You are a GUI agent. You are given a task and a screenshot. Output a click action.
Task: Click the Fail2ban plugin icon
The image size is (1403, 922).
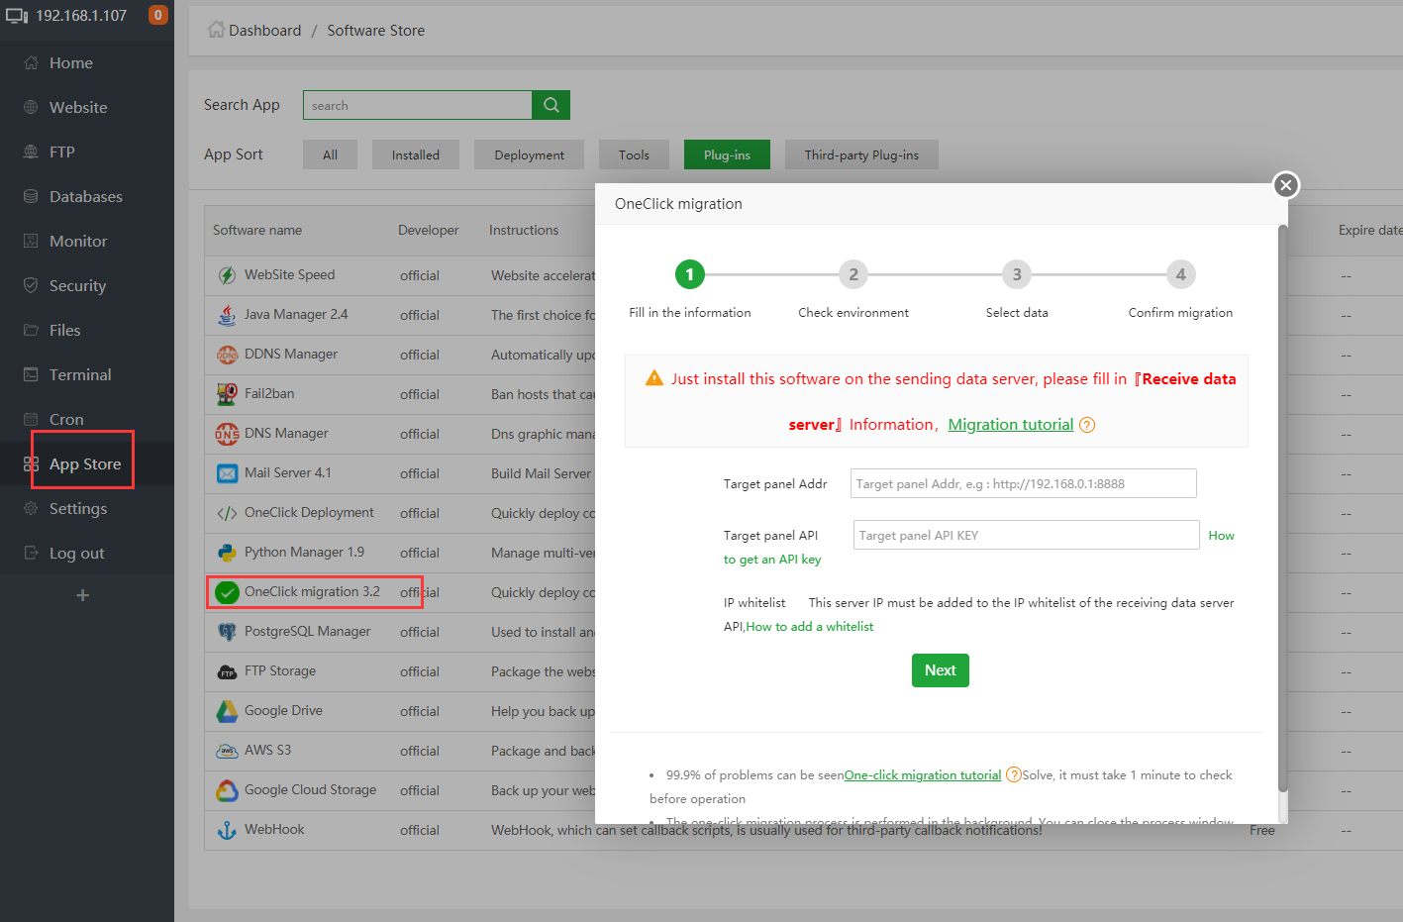click(227, 394)
